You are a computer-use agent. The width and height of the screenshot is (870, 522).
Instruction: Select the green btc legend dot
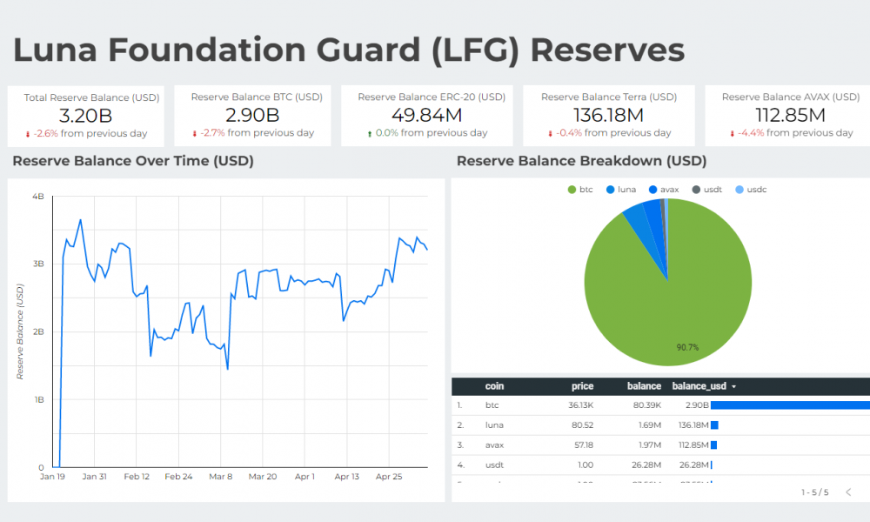(x=572, y=190)
